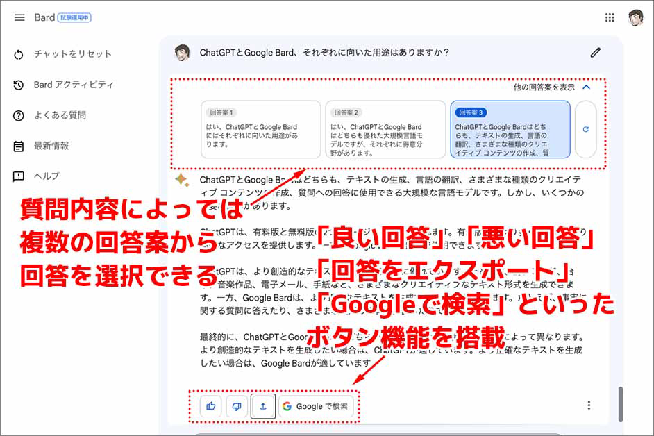Screen dimensions: 654x436
Task: Rate response with thumbs up
Action: tap(210, 406)
